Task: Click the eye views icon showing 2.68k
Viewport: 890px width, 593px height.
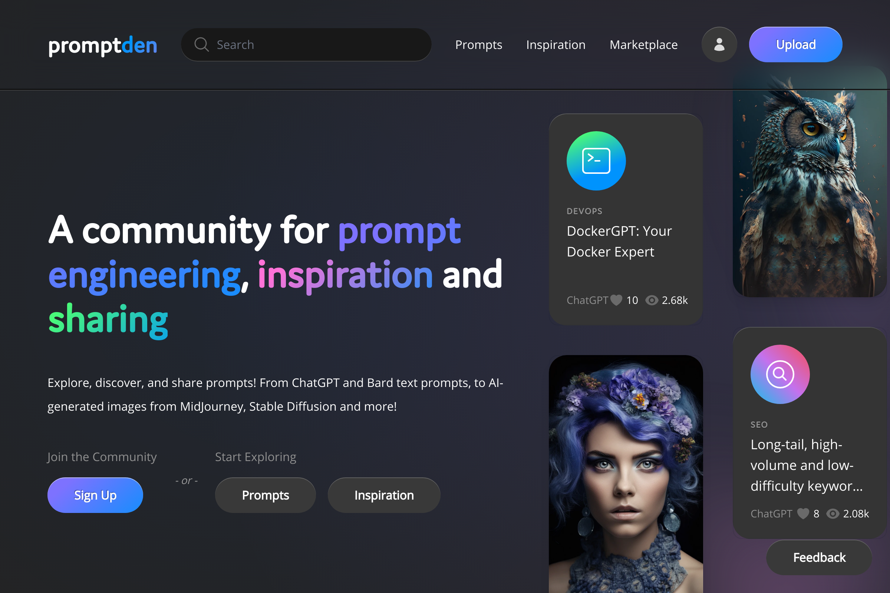Action: (x=652, y=300)
